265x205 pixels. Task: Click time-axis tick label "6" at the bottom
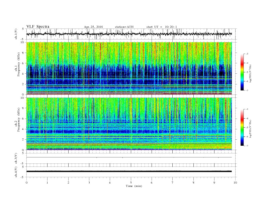pos(152,183)
